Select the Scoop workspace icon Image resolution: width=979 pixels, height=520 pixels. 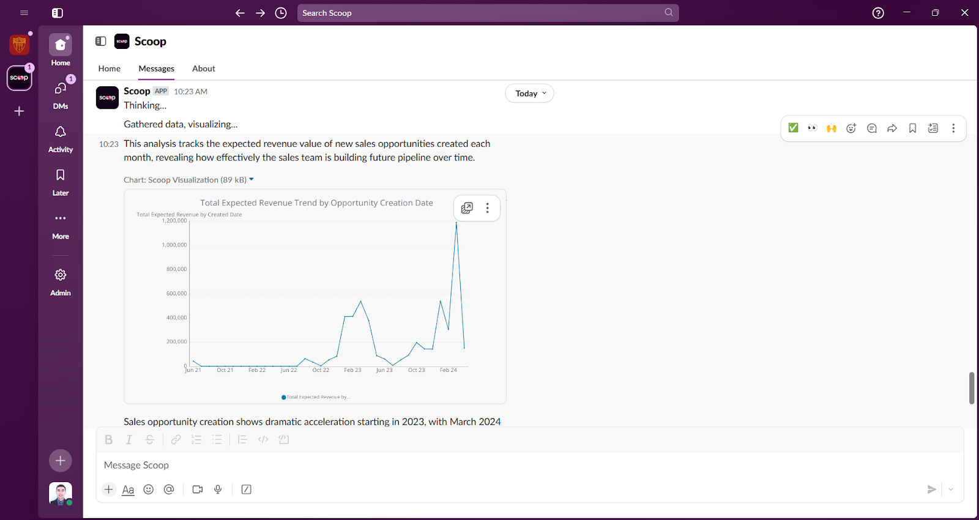[x=20, y=78]
